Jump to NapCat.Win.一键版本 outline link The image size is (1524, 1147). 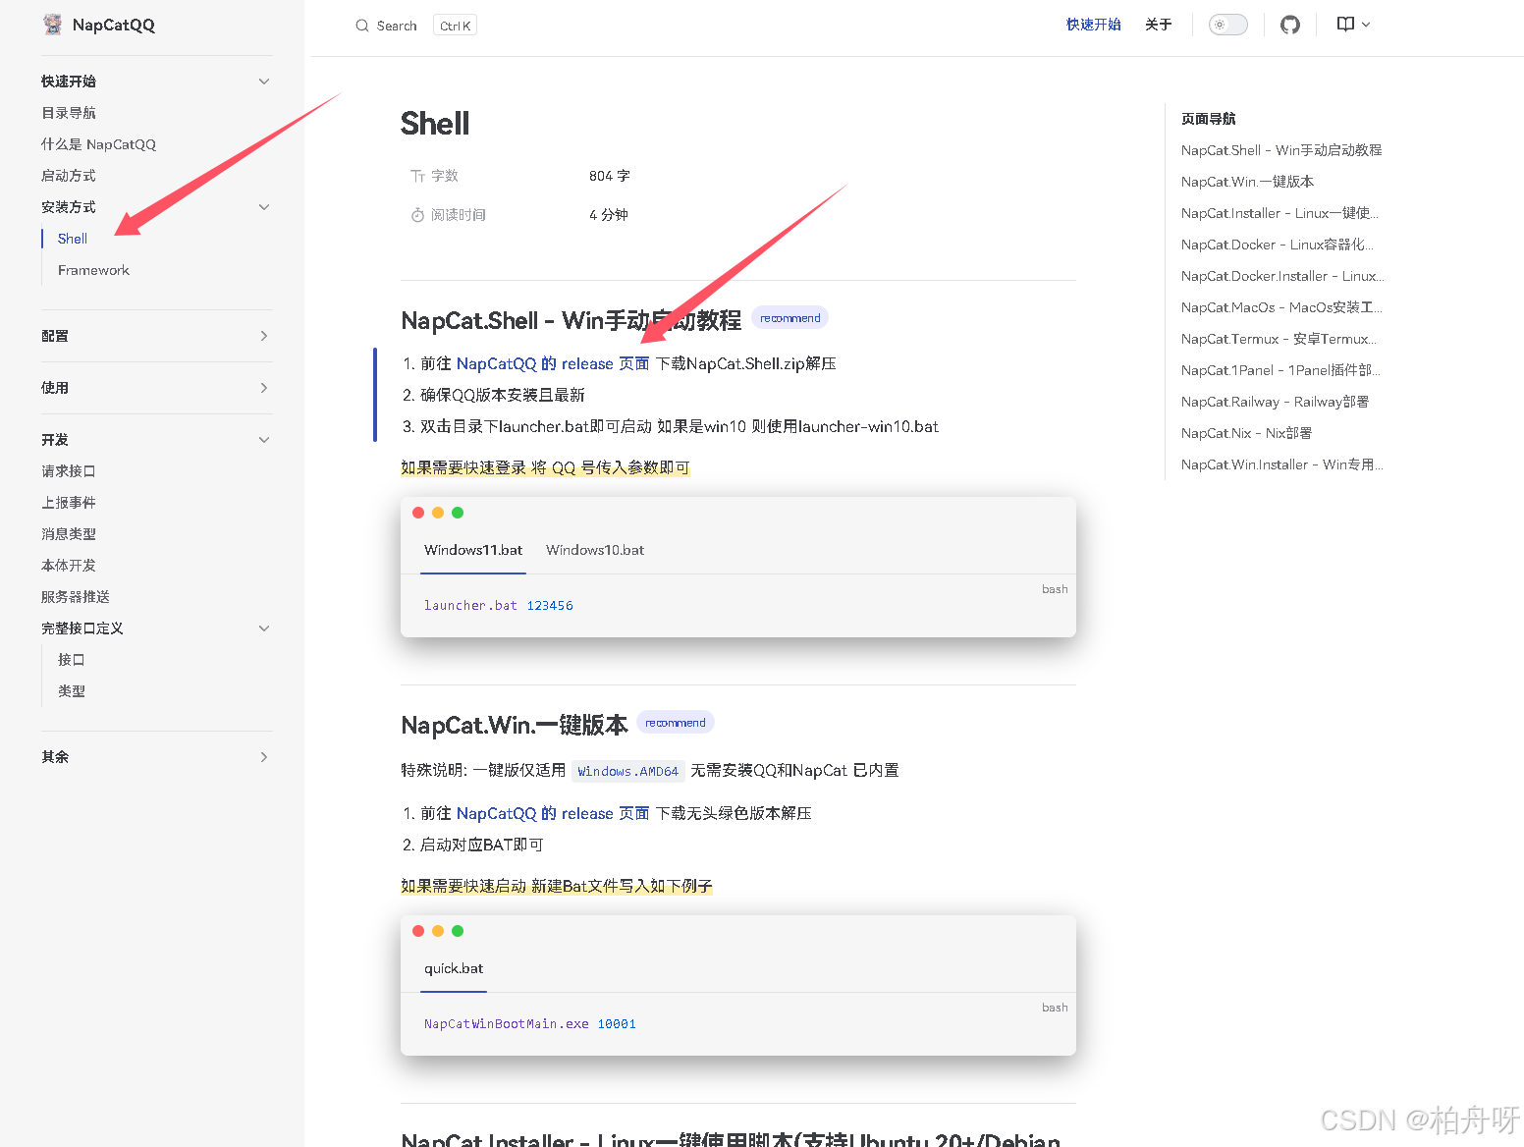(1247, 182)
